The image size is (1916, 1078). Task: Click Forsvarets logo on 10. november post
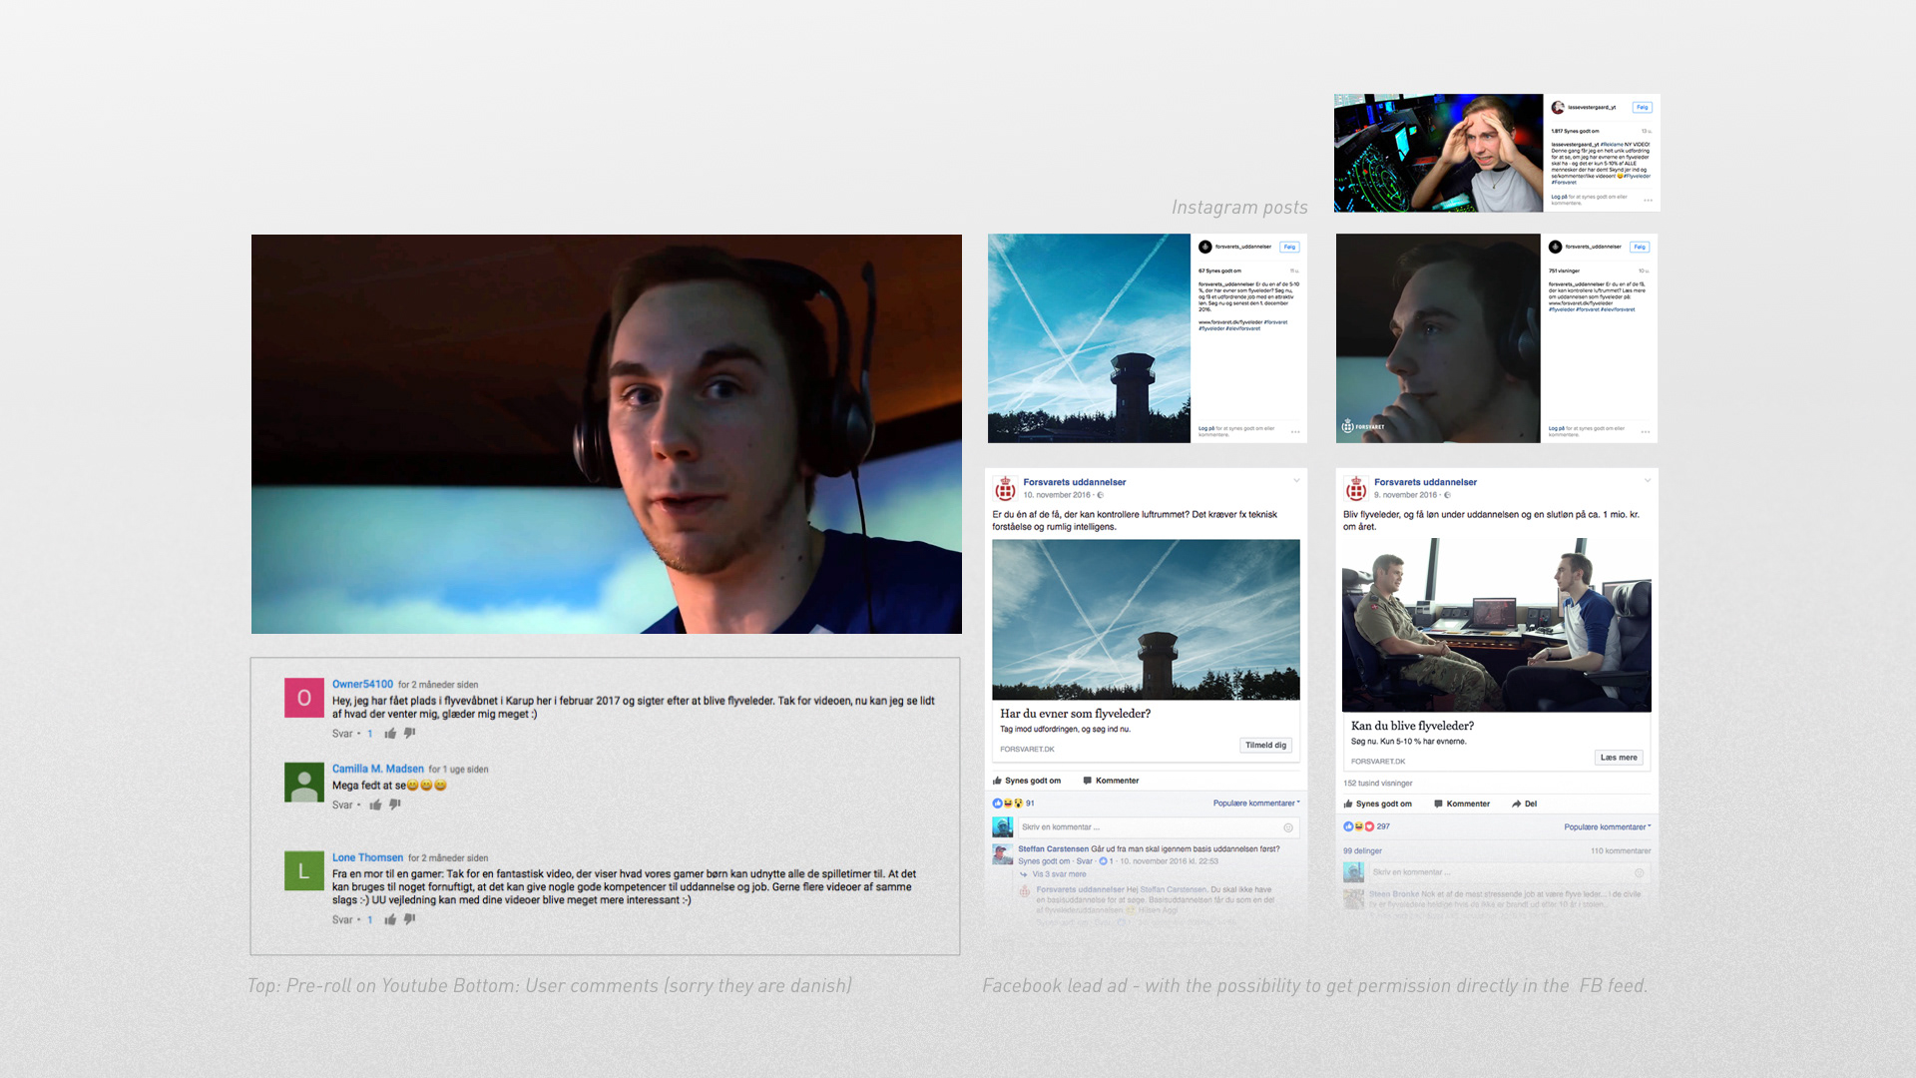tap(1005, 488)
